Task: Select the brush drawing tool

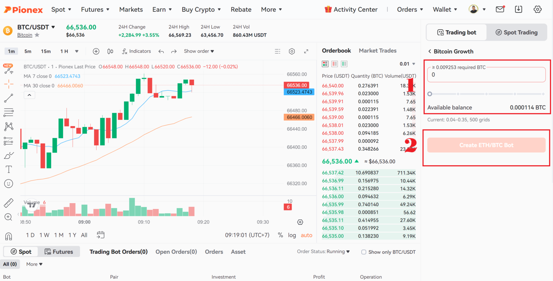Action: 8,156
